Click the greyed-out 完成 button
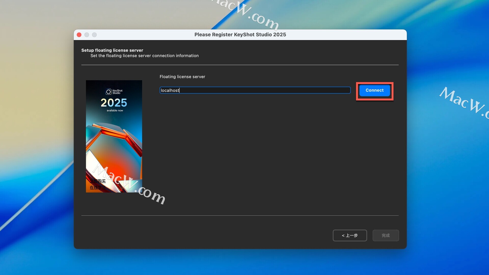 [x=386, y=236]
